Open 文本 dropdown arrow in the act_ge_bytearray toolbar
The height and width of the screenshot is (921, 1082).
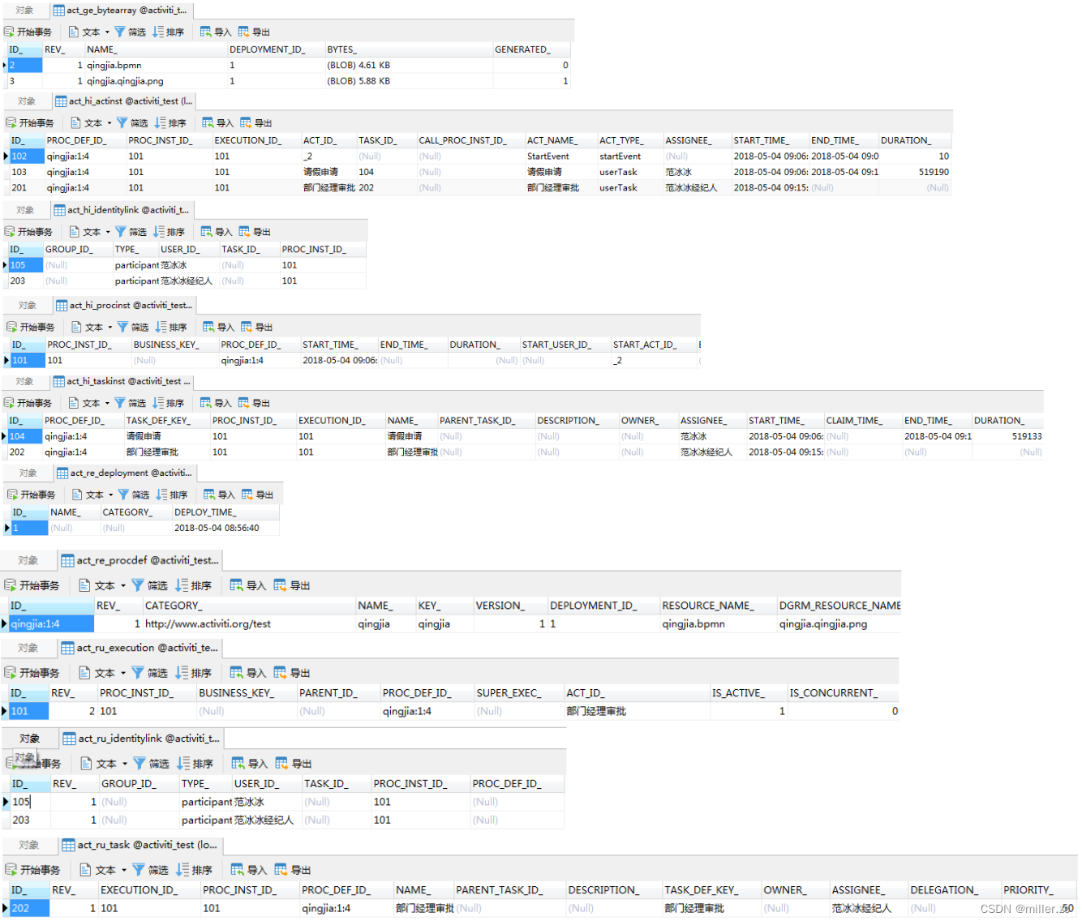(107, 32)
